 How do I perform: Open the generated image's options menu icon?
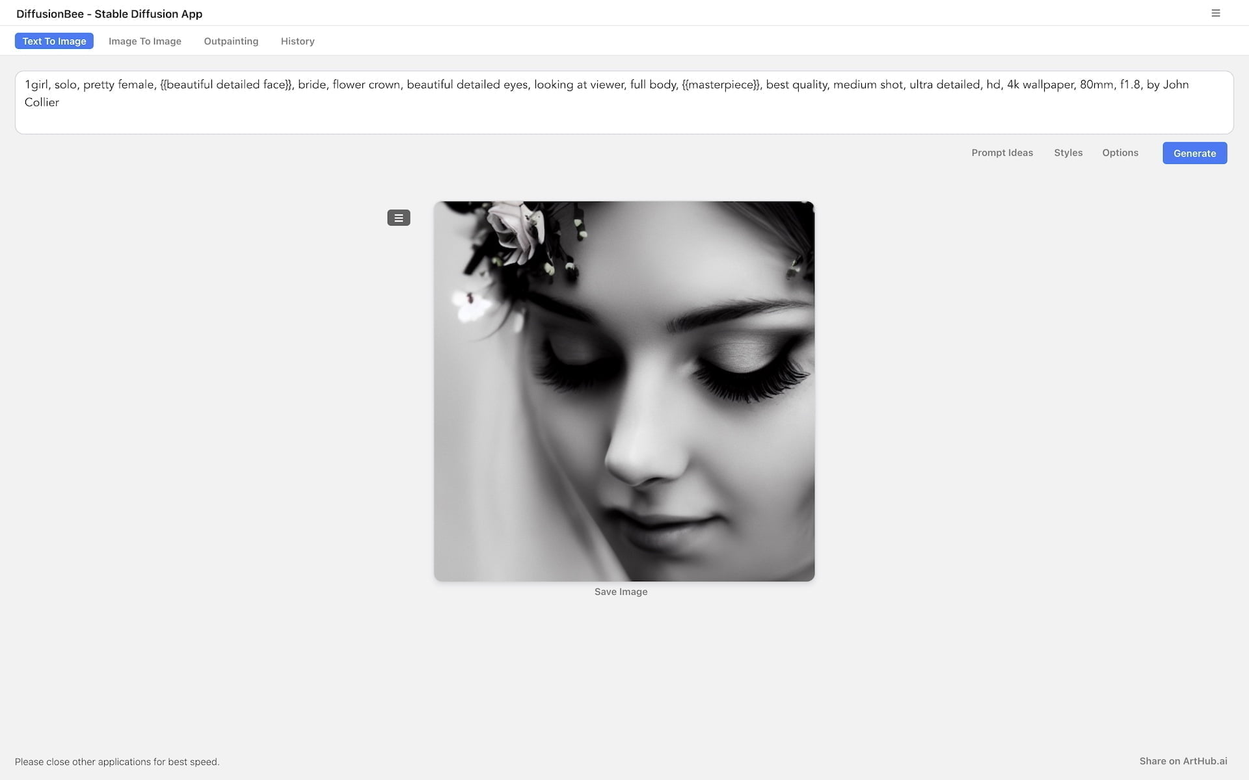[x=399, y=218]
